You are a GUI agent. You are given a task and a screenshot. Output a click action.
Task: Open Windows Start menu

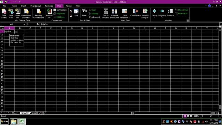pyautogui.click(x=5, y=122)
